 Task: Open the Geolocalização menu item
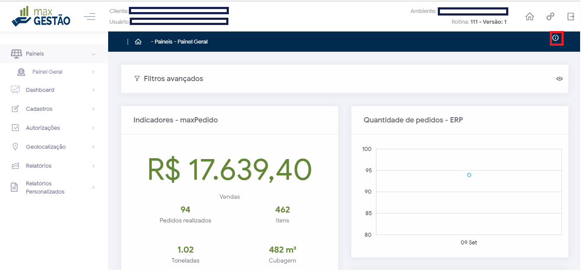(x=45, y=147)
